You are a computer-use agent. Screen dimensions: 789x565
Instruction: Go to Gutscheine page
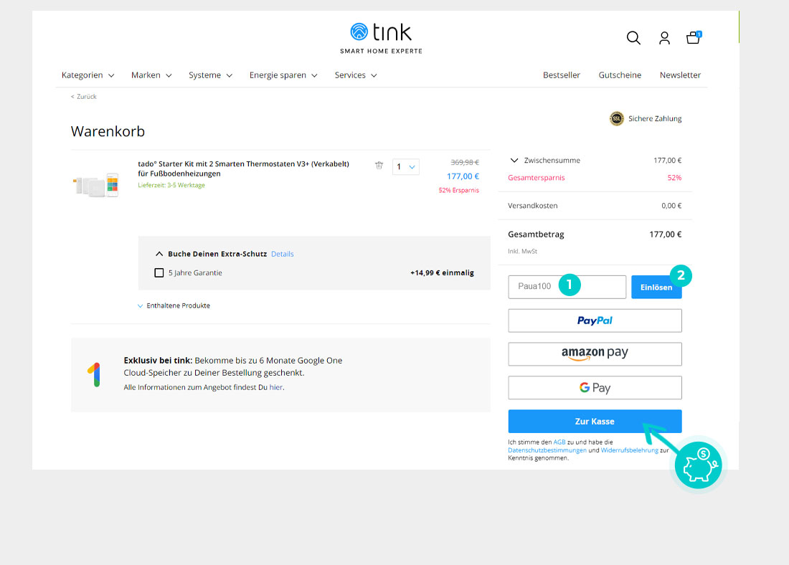(x=620, y=75)
